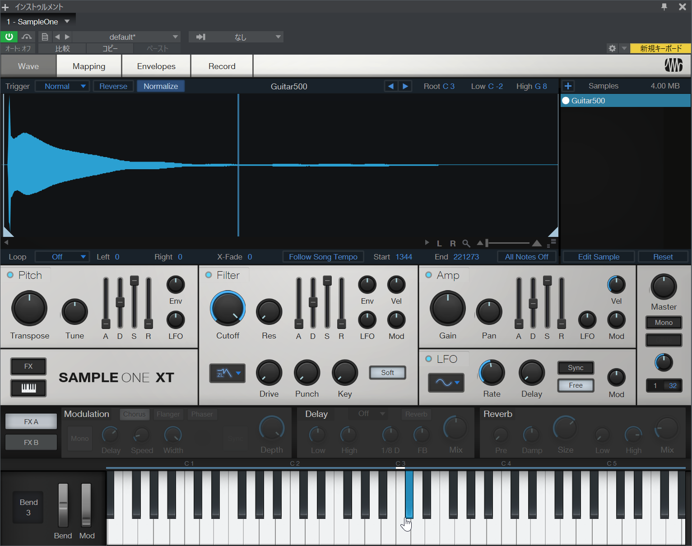Toggle the filter Soft mode
This screenshot has width=692, height=546.
pyautogui.click(x=387, y=373)
